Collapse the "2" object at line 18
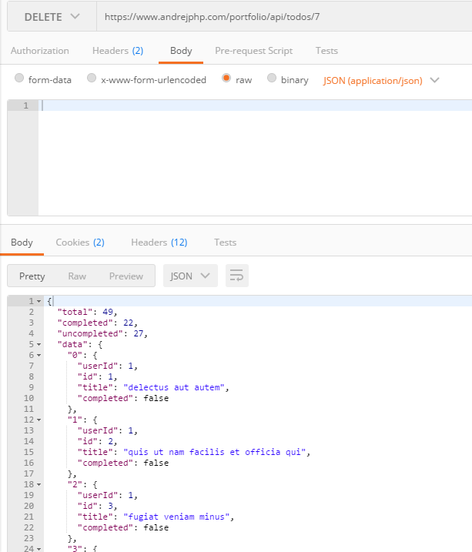Viewport: 472px width, 552px height. click(x=39, y=485)
